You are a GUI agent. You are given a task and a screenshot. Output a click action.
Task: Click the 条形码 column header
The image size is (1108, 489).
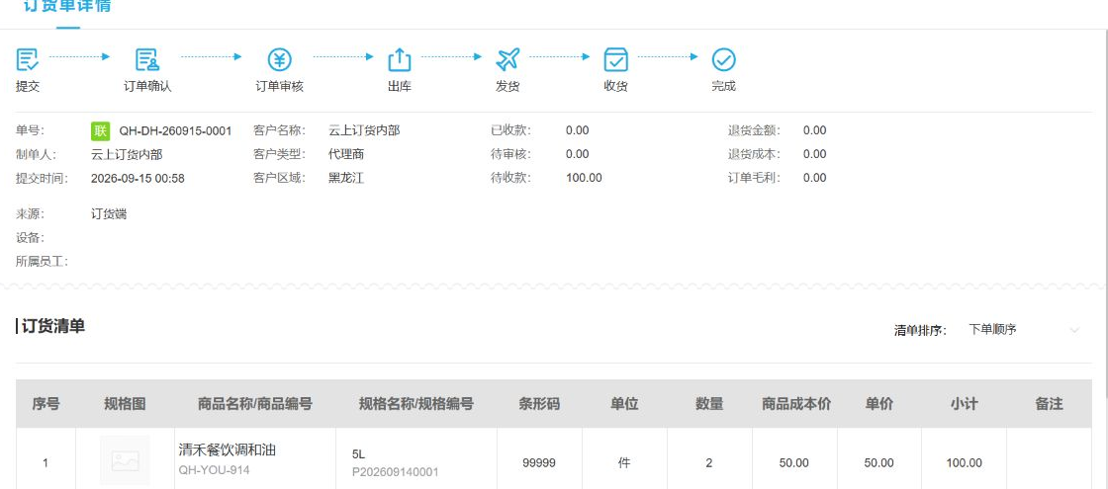click(539, 404)
